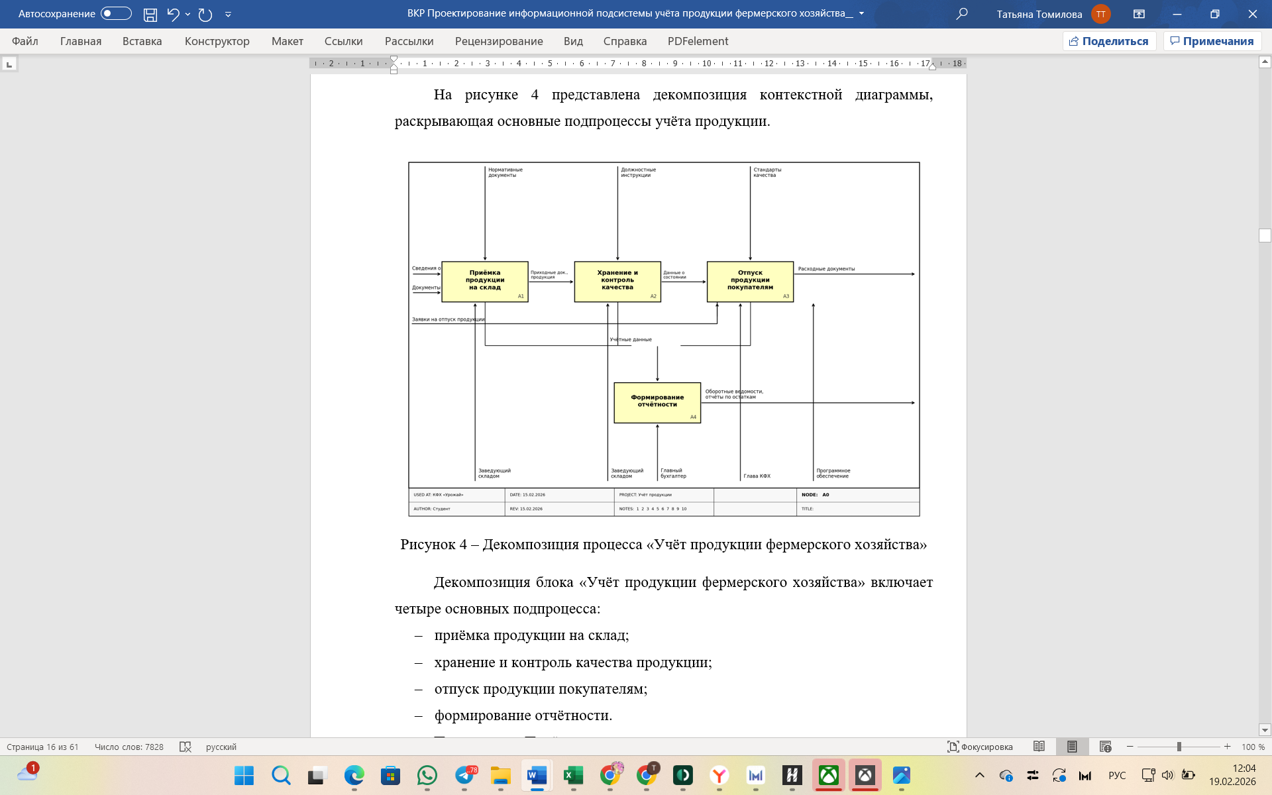Image resolution: width=1272 pixels, height=795 pixels.
Task: Open the search magnifier in title bar
Action: (962, 14)
